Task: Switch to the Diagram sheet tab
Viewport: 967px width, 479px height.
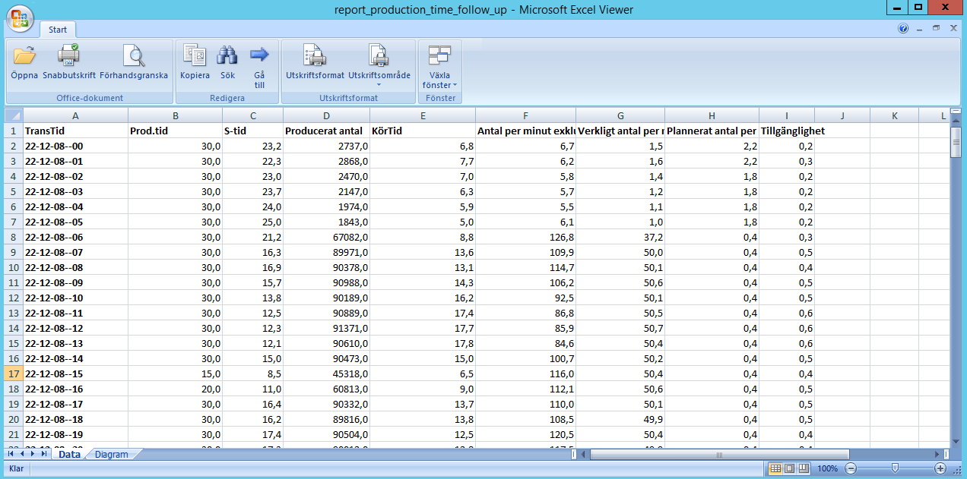Action: coord(112,455)
